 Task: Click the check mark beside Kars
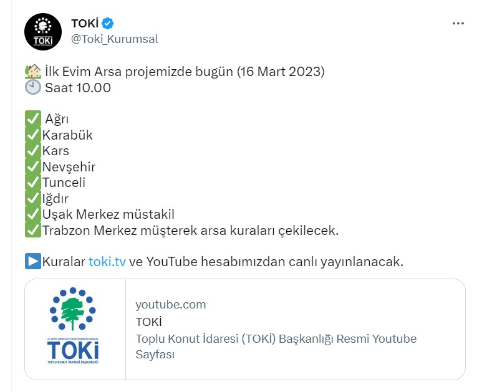pos(33,151)
